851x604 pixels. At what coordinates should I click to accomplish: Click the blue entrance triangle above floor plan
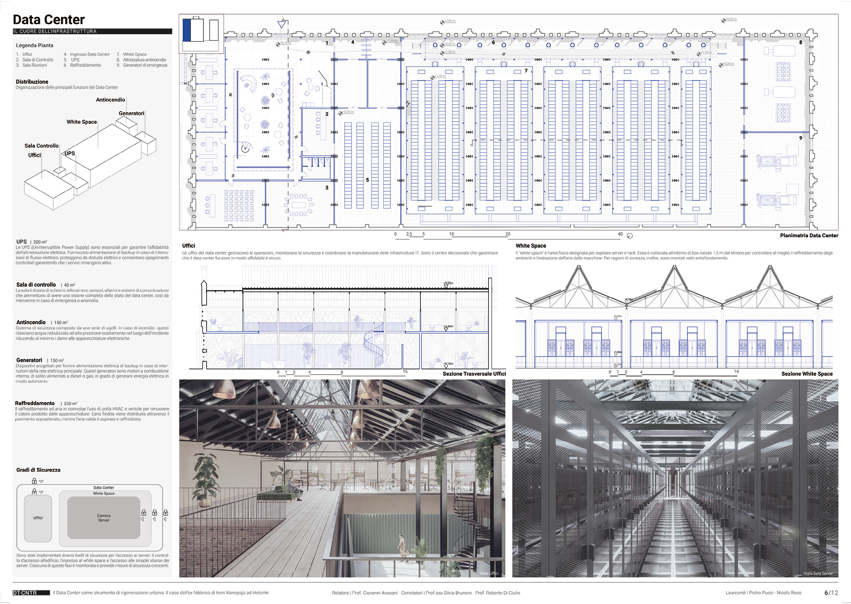281,24
